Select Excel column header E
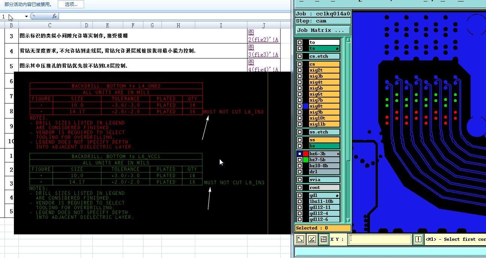Screen dimensions: 486x258 [107, 25]
